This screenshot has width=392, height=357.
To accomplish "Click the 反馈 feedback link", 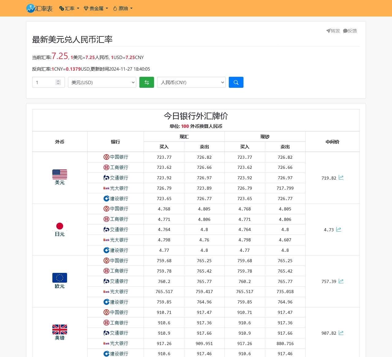I will tap(350, 31).
